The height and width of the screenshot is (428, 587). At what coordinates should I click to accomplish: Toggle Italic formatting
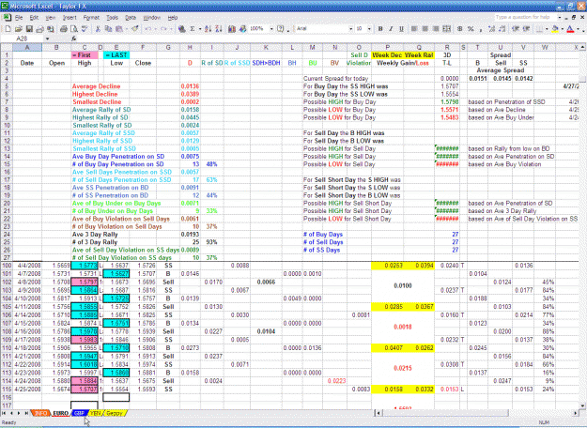pyautogui.click(x=391, y=29)
